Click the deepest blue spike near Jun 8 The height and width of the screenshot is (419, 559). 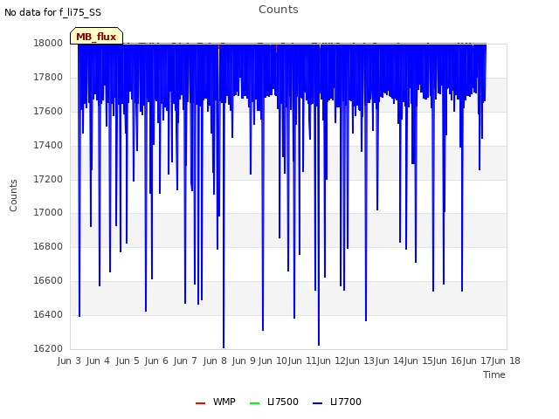[x=224, y=346]
